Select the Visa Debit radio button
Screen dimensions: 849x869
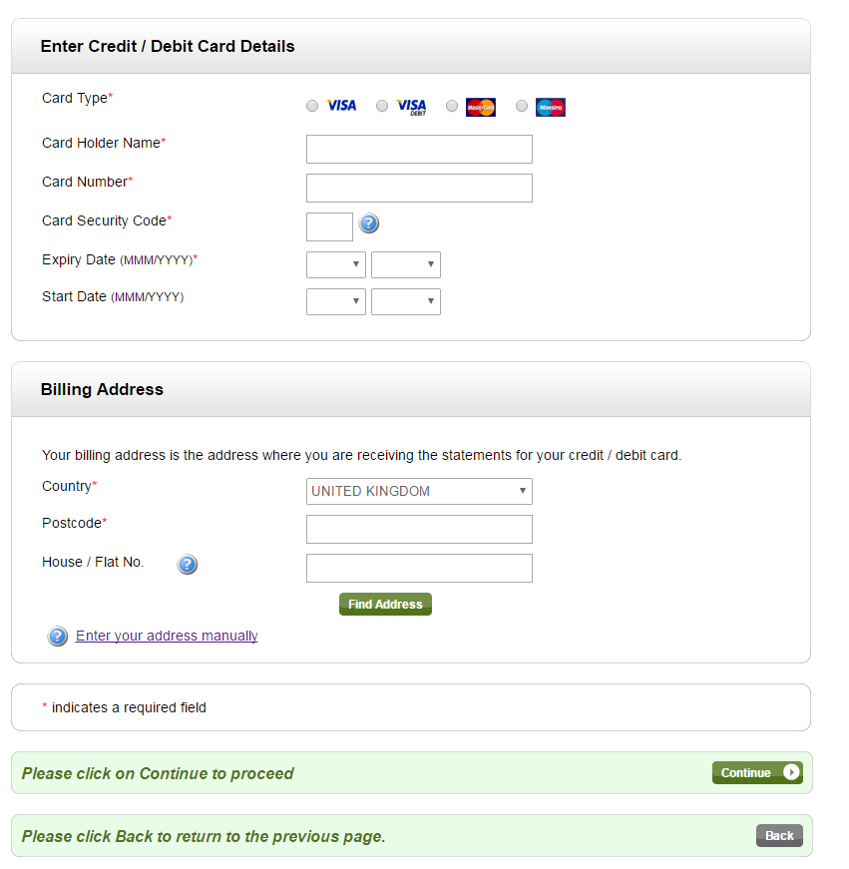tap(382, 106)
